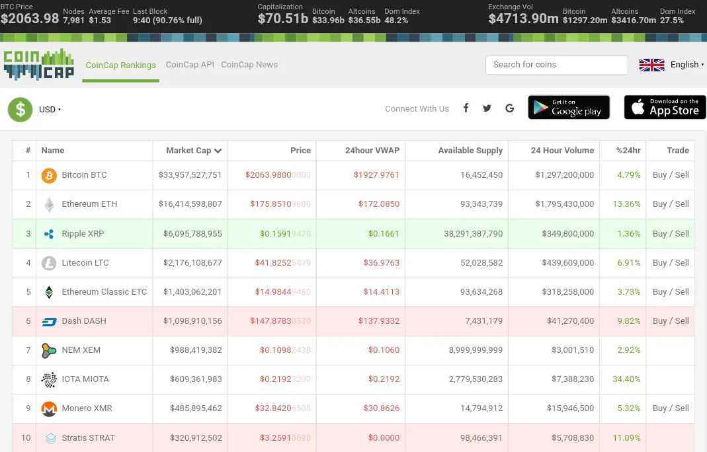Image resolution: width=707 pixels, height=452 pixels.
Task: Open the Litecoin LTC name link
Action: coord(85,262)
